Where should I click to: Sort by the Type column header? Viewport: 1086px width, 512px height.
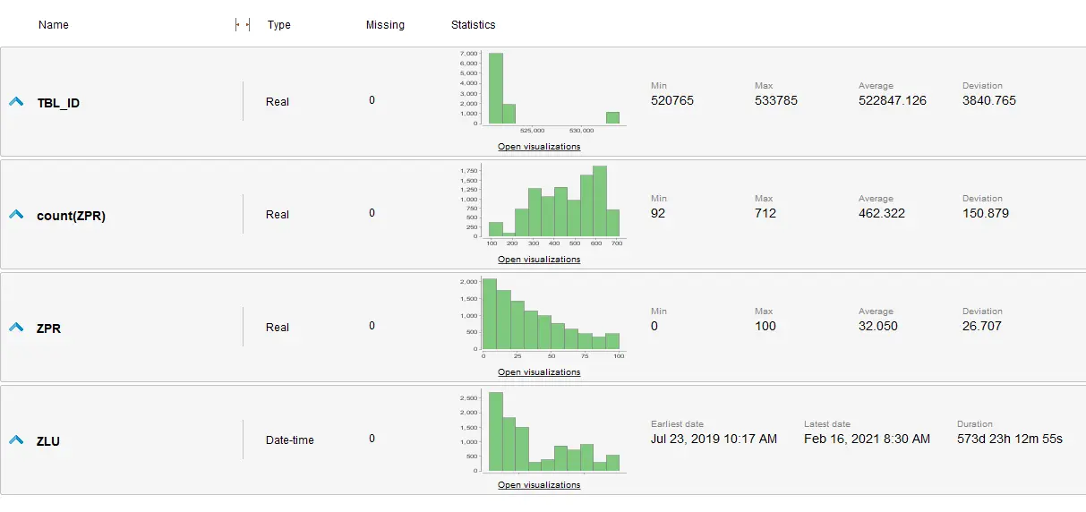click(279, 25)
